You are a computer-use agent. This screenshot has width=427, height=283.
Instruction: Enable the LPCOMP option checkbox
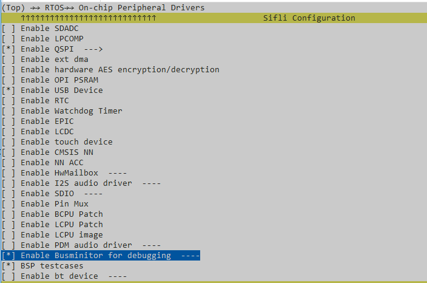[x=8, y=38]
